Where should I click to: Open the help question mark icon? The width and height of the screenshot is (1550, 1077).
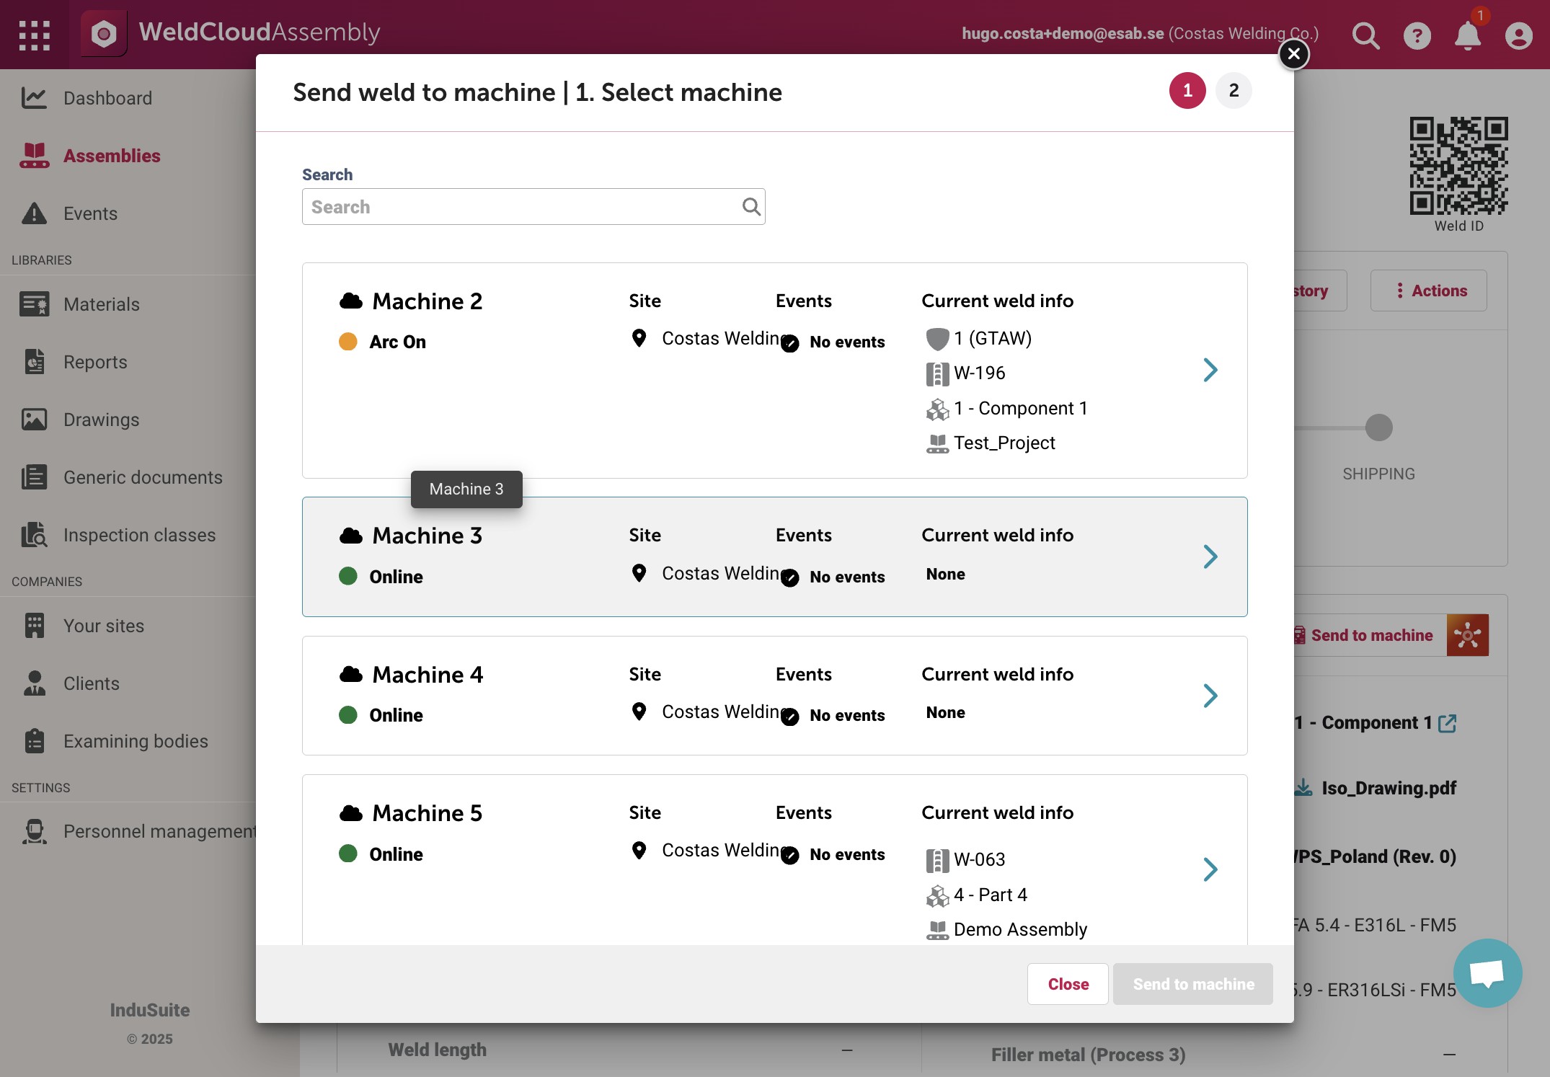point(1417,35)
